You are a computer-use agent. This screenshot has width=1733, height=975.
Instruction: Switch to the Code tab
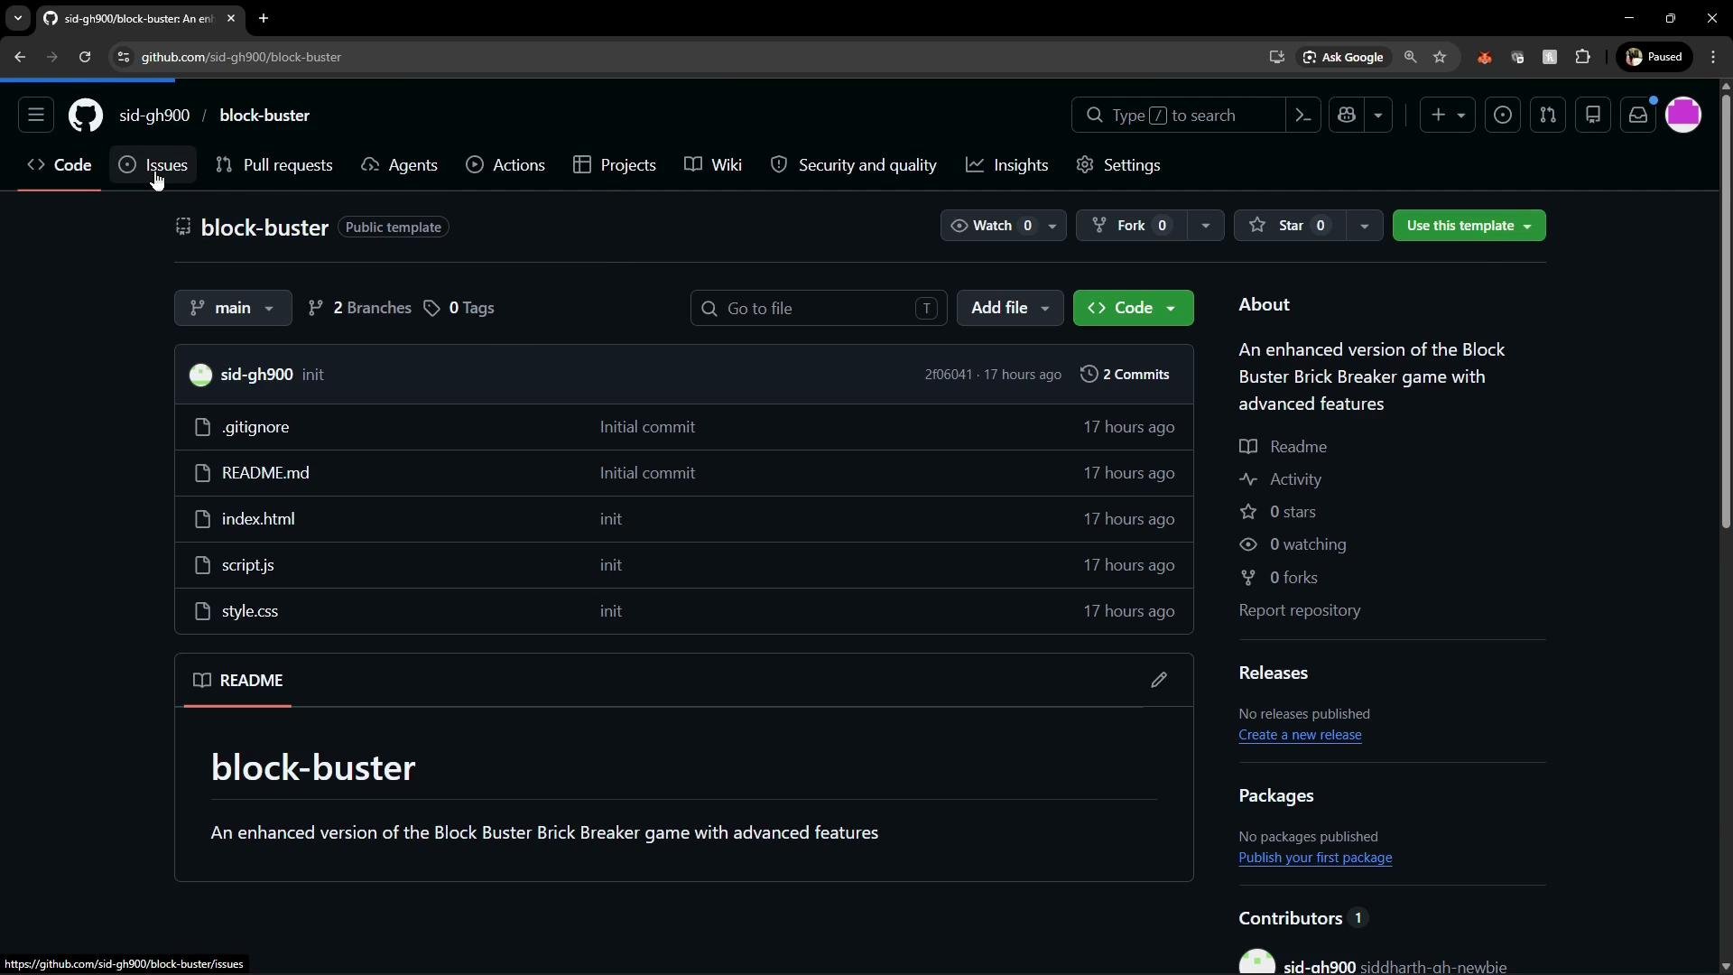point(60,165)
